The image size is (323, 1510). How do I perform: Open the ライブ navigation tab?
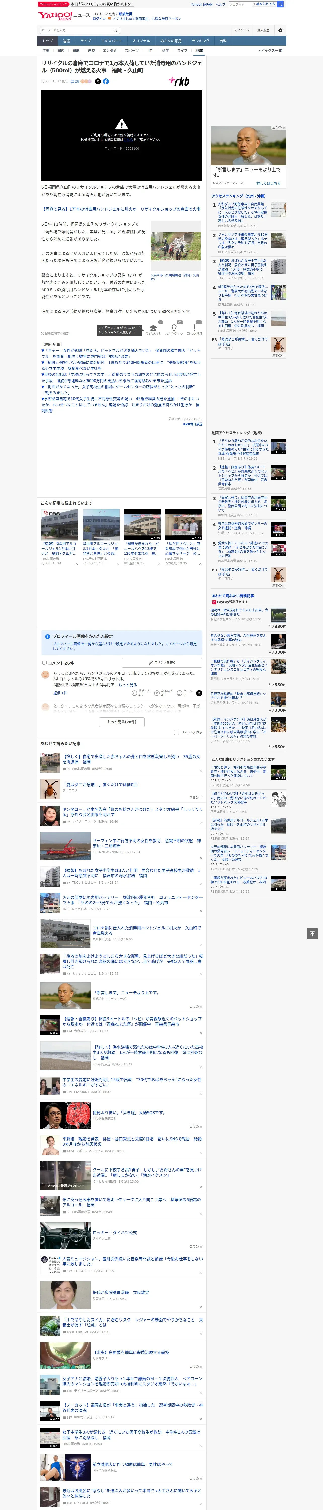click(x=86, y=41)
